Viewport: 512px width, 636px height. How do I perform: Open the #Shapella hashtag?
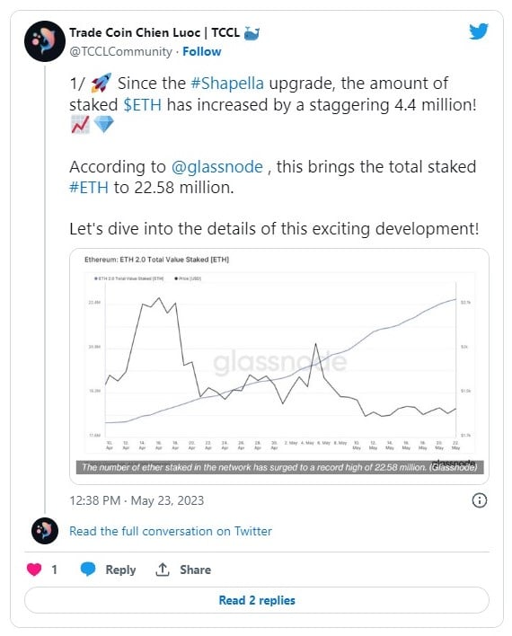pos(227,84)
